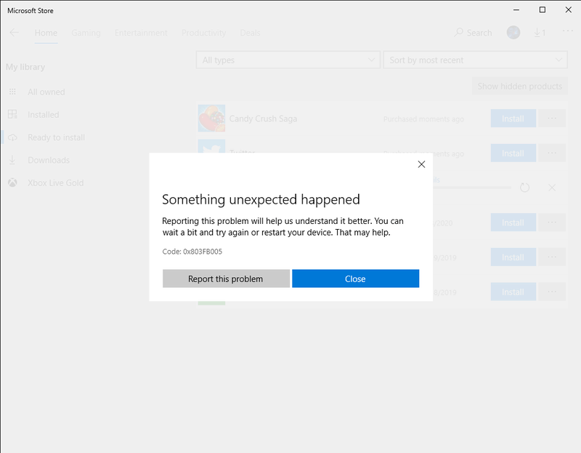Click the Installed tiles icon

[12, 114]
